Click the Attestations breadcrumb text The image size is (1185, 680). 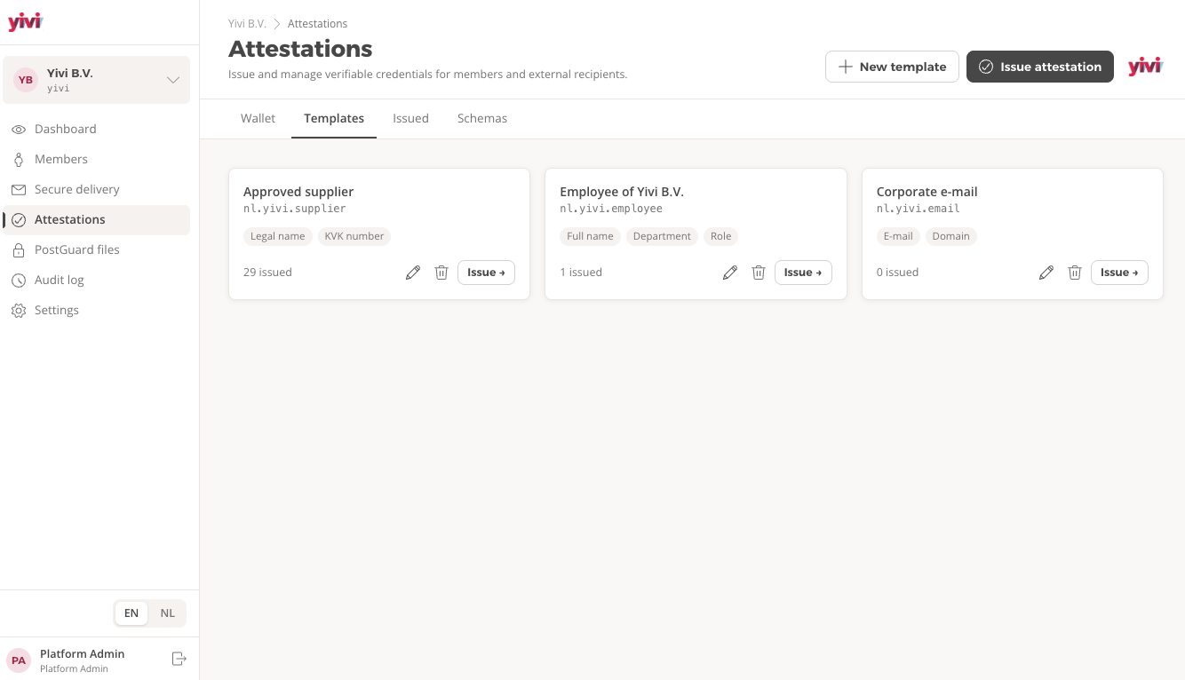point(317,24)
